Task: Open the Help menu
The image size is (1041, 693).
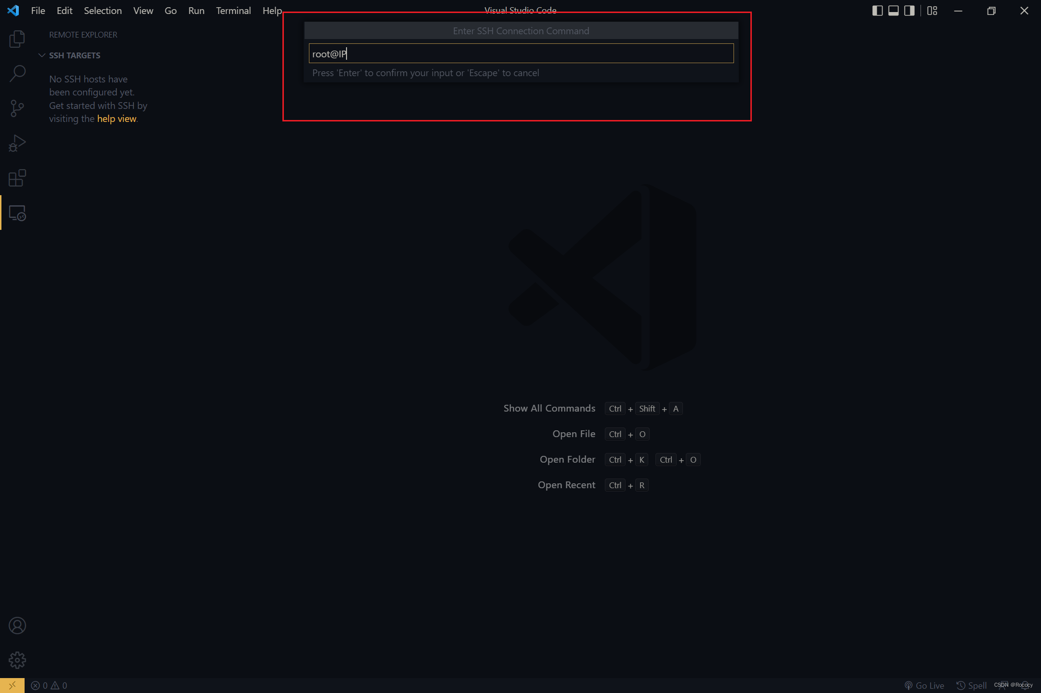Action: tap(272, 11)
